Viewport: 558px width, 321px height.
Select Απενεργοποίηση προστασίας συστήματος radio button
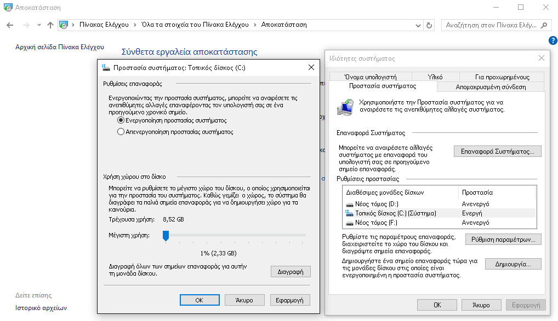coord(121,132)
